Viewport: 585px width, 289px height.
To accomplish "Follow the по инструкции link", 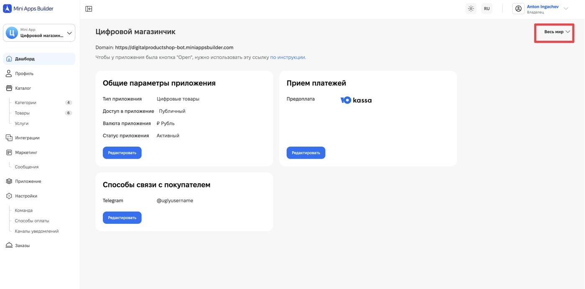I will pyautogui.click(x=288, y=58).
